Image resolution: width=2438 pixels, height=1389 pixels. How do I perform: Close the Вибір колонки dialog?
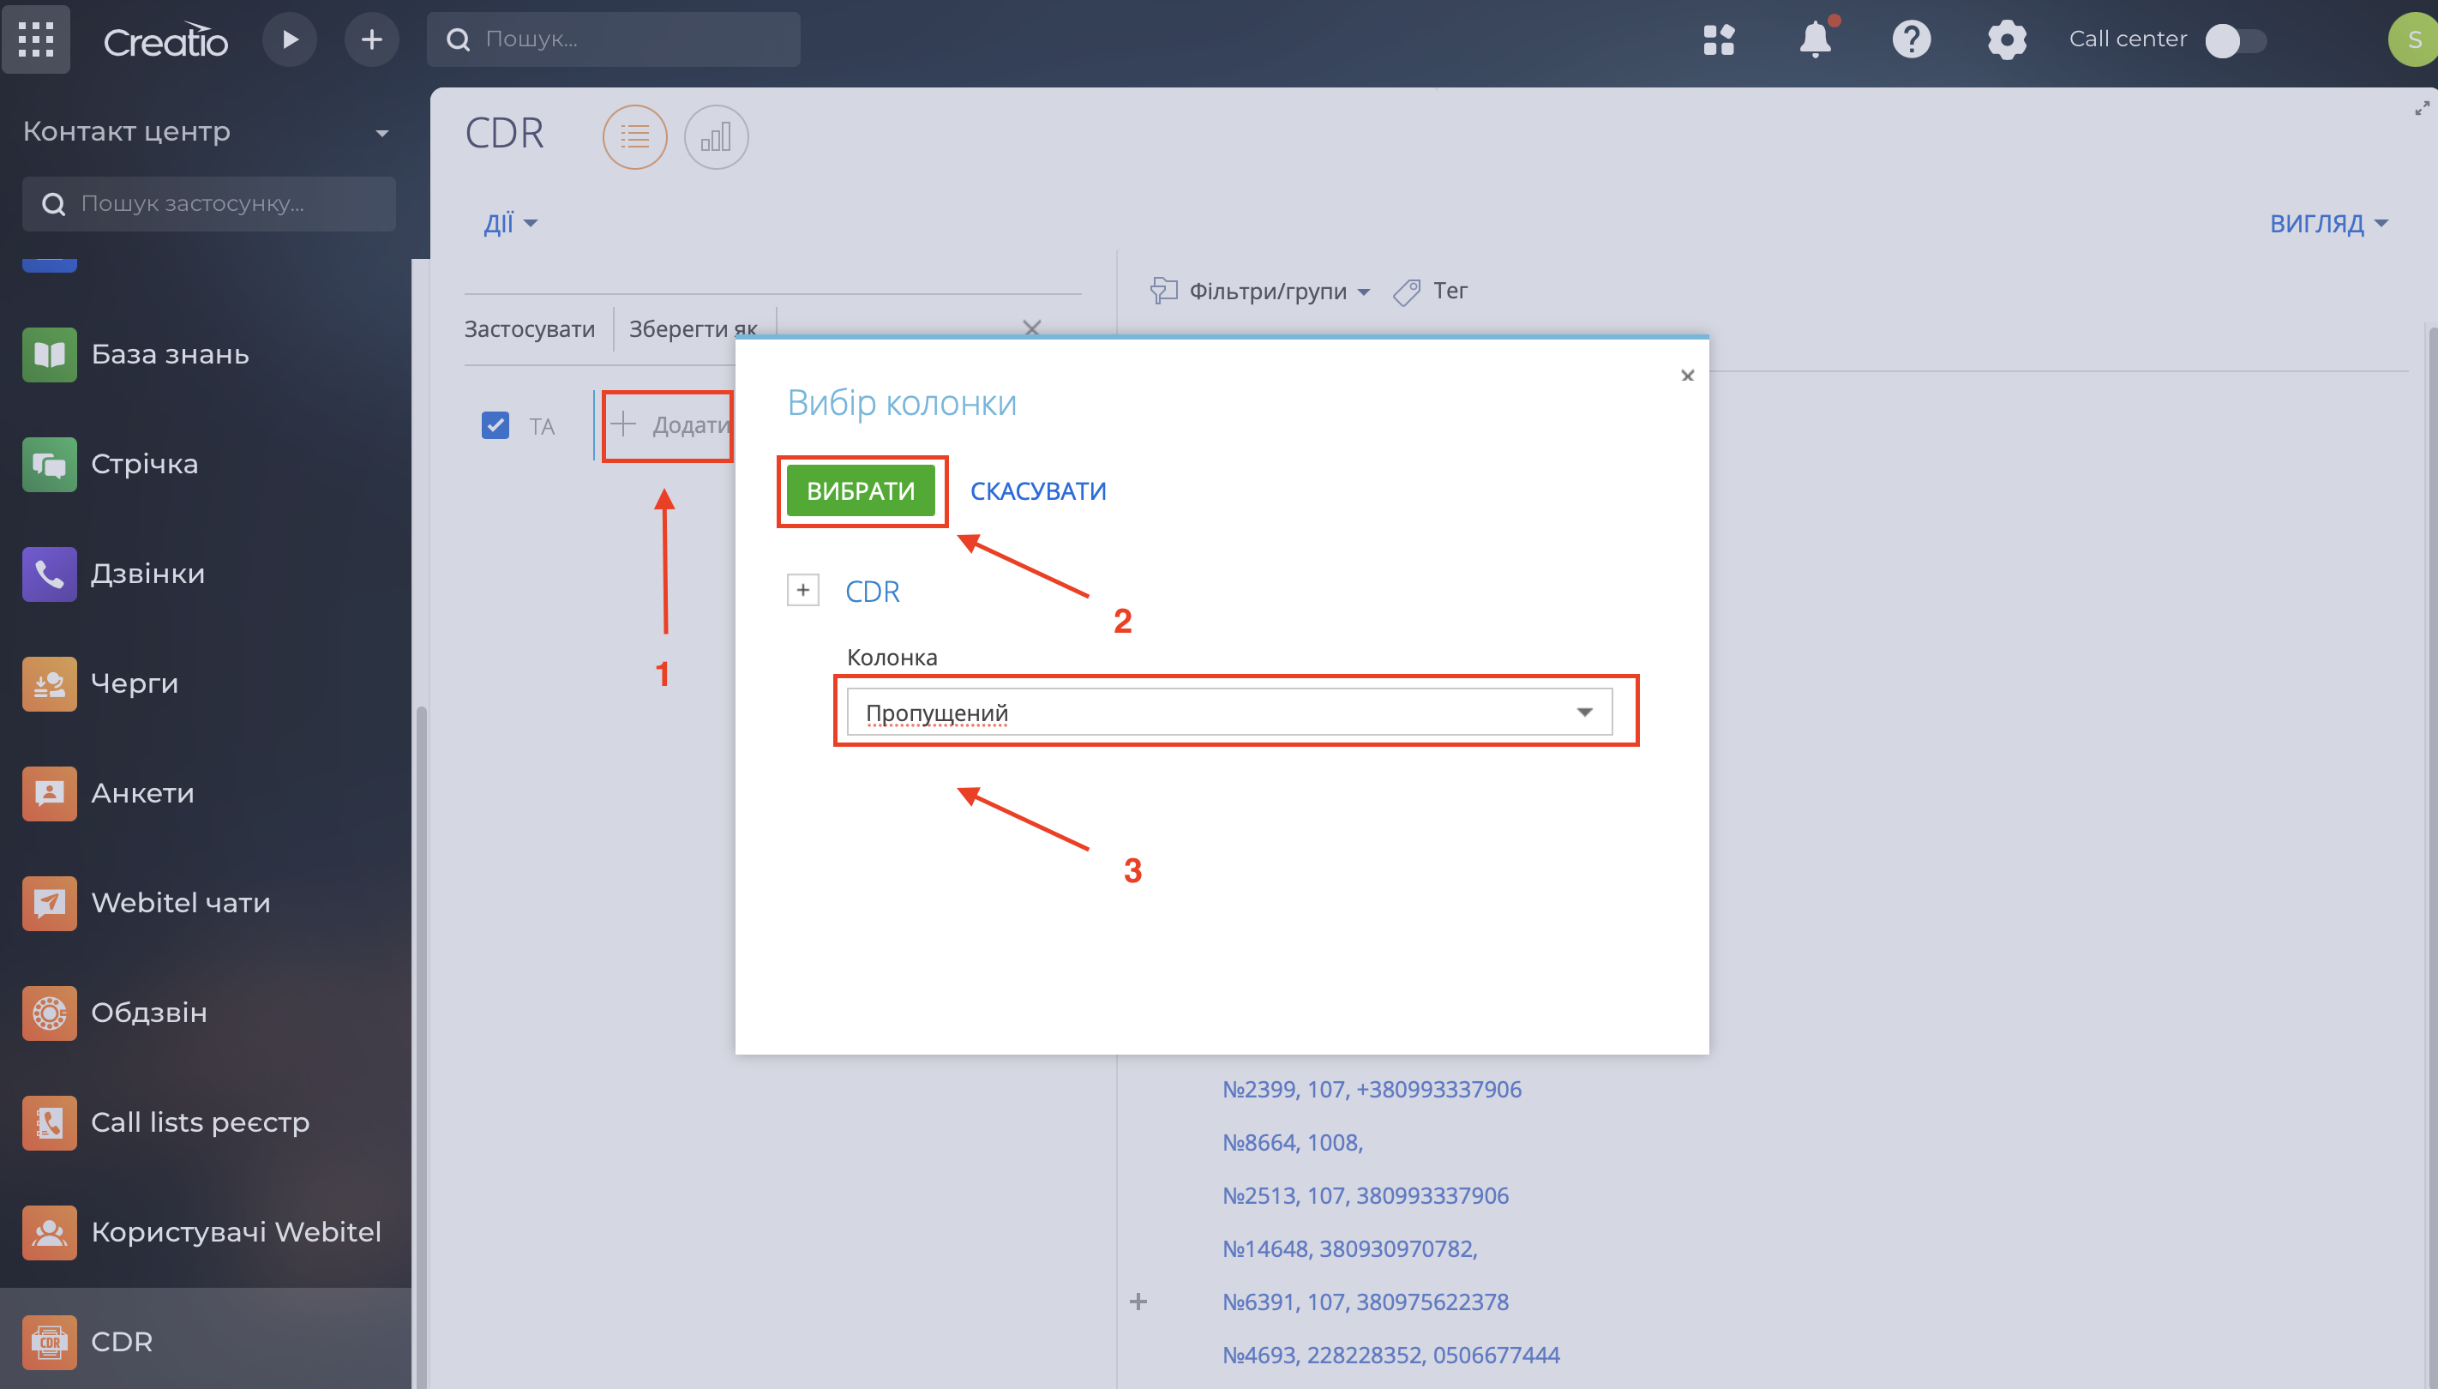tap(1687, 376)
